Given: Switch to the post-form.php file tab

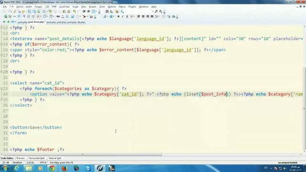Looking at the screenshot, I should (x=36, y=22).
